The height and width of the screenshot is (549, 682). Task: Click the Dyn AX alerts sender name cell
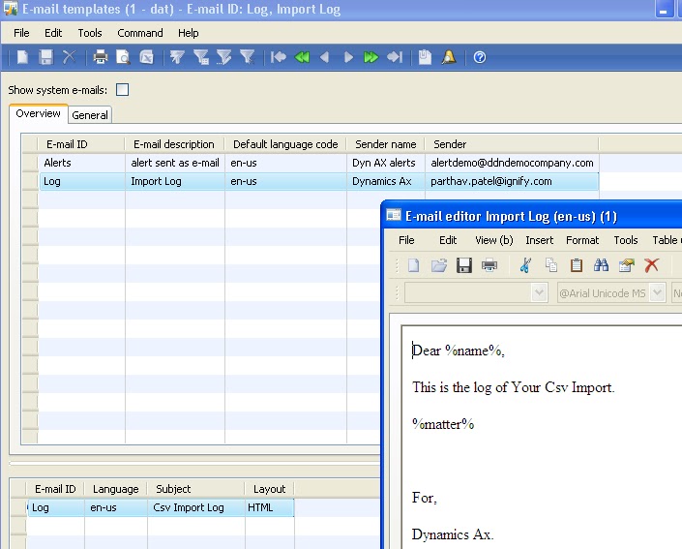tap(386, 163)
